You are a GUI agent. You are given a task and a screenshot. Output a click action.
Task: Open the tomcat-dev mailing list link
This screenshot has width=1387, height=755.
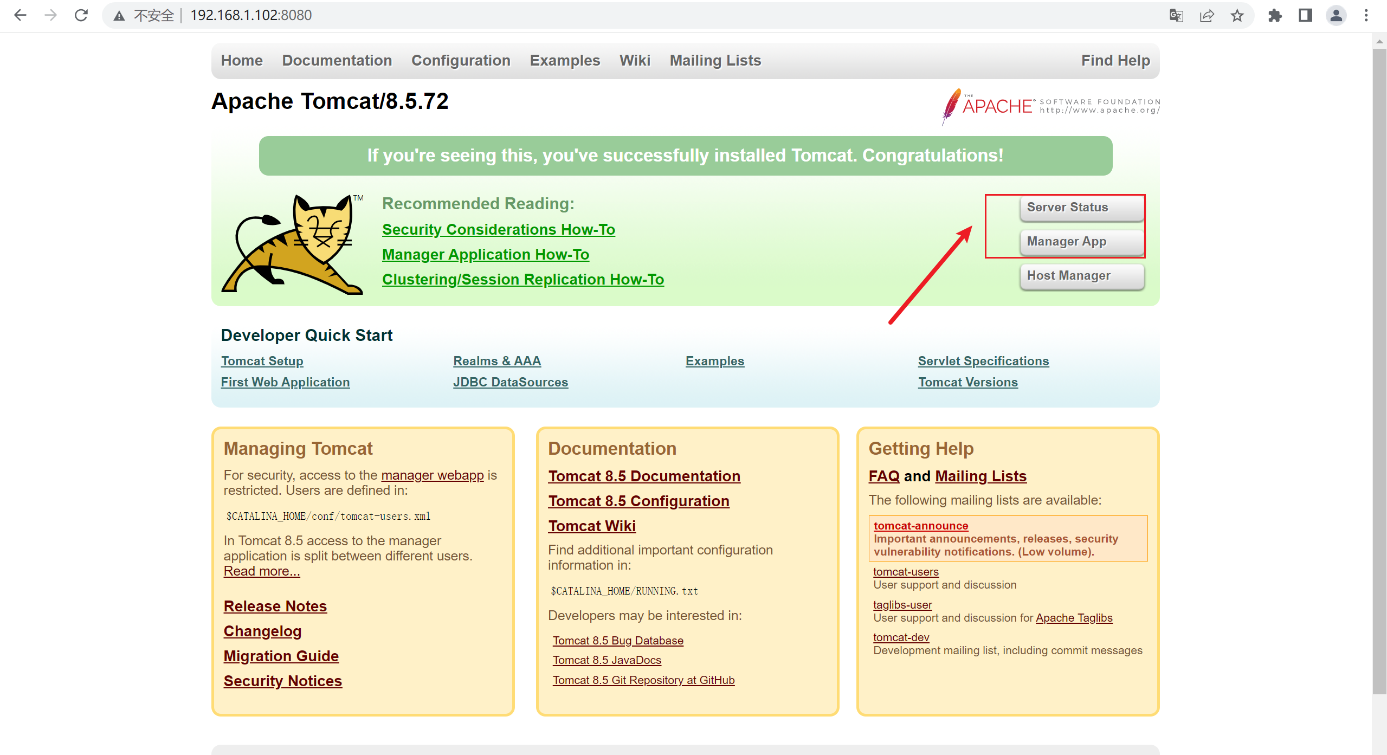coord(901,637)
